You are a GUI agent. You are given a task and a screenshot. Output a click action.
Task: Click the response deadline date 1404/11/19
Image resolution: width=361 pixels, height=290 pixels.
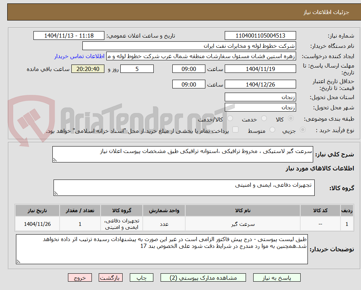(260, 69)
